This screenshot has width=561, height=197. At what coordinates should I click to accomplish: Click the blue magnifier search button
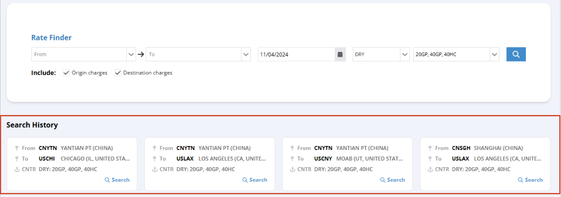pos(516,54)
